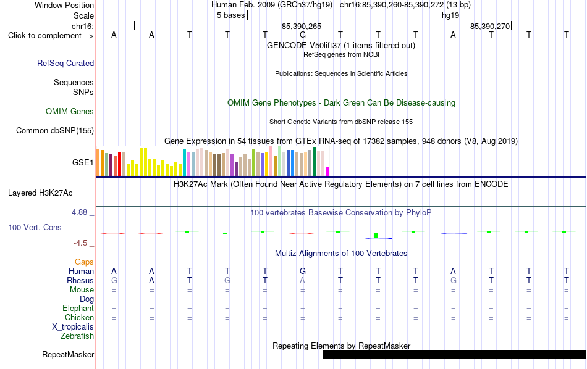Viewport: 587px width, 369px height.
Task: Click the Sequences track label
Action: (74, 82)
